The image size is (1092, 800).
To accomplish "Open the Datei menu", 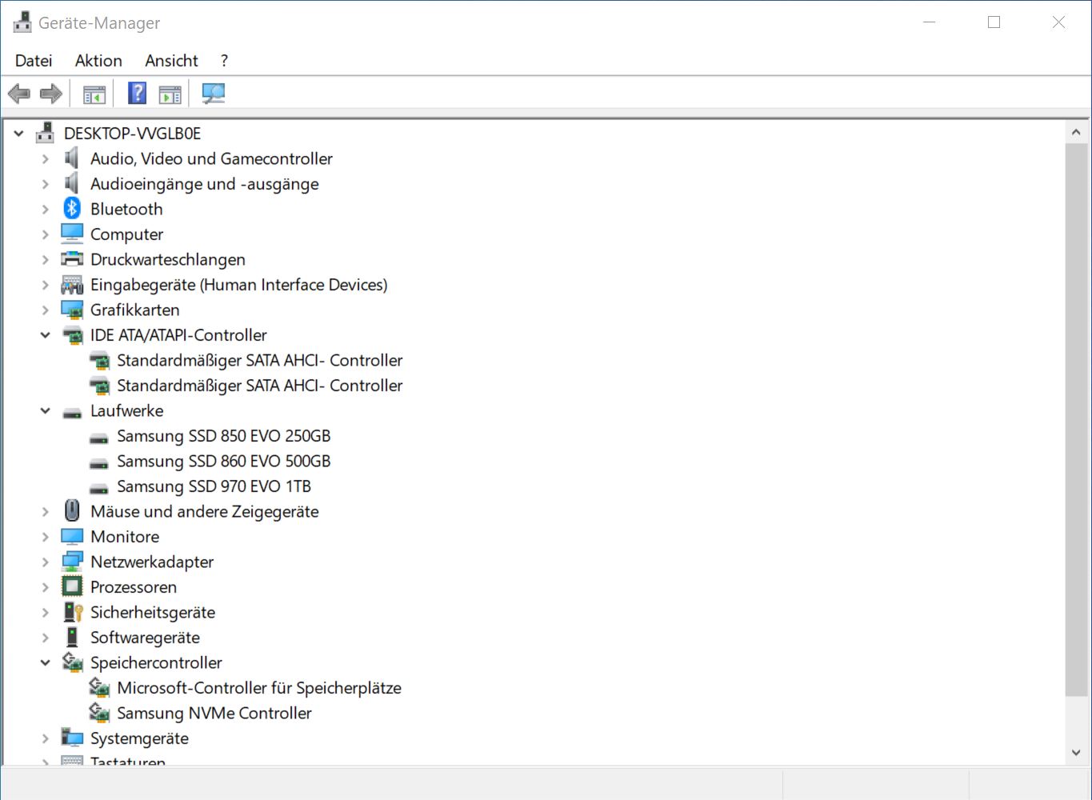I will click(x=33, y=61).
